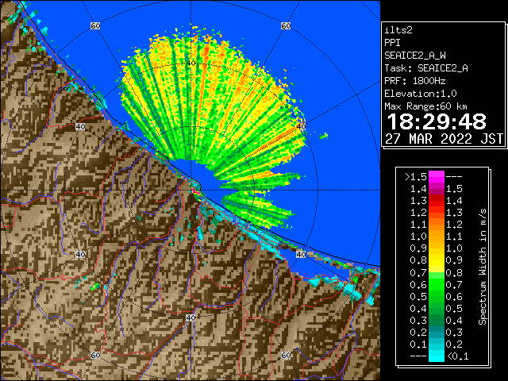
Task: Click the 'Task: SEAICE2_A' line
Action: 426,68
